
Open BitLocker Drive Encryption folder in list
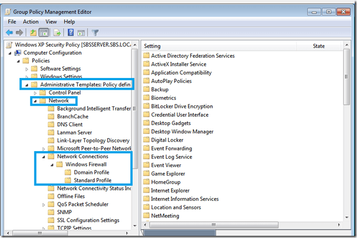pos(182,106)
